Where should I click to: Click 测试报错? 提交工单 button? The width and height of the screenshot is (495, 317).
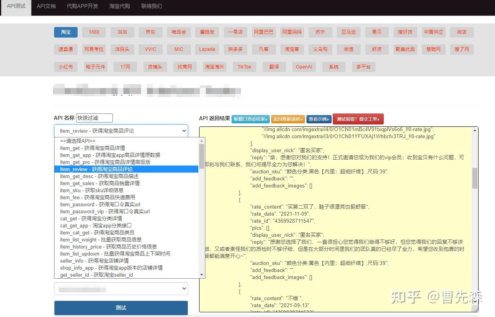pos(358,119)
